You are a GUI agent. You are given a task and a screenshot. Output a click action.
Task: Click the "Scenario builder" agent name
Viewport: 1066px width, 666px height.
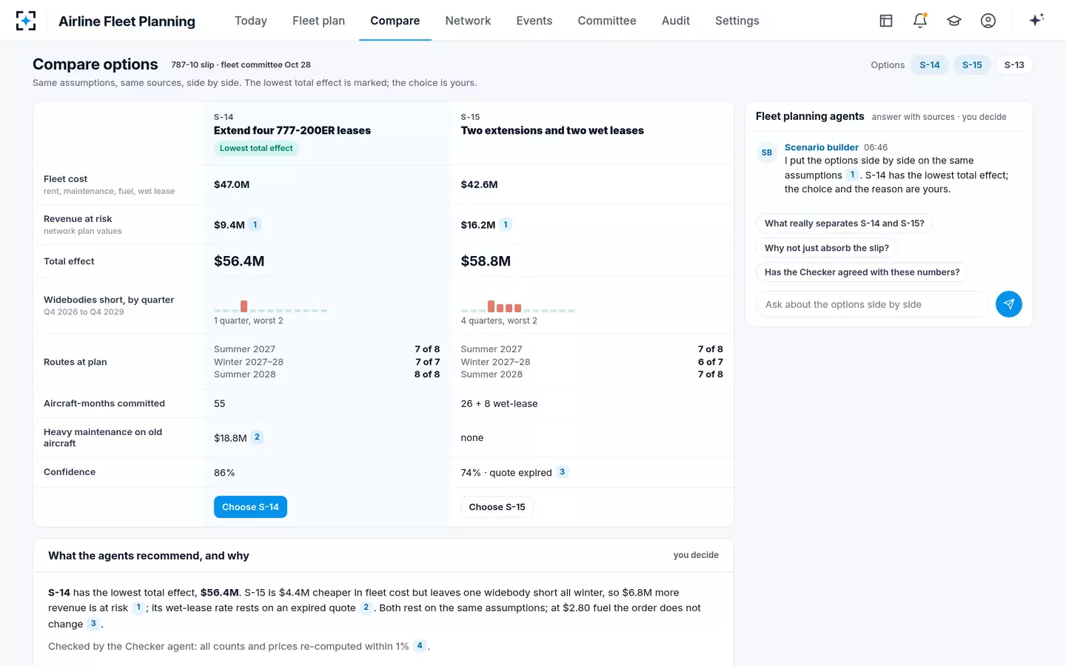click(x=822, y=147)
